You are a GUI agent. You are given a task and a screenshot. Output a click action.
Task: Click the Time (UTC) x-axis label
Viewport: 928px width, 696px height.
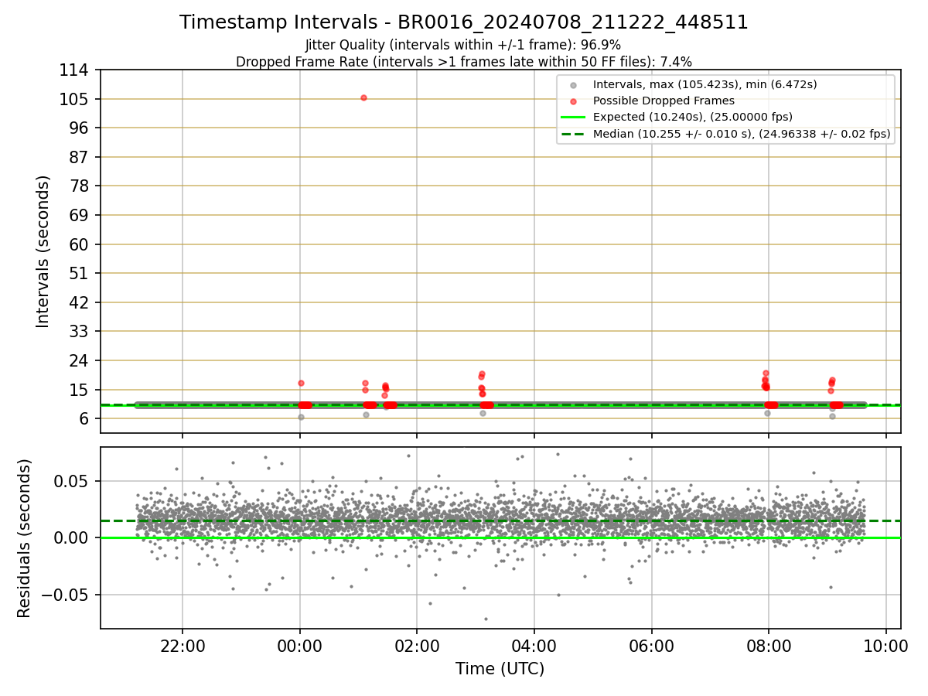pyautogui.click(x=500, y=669)
